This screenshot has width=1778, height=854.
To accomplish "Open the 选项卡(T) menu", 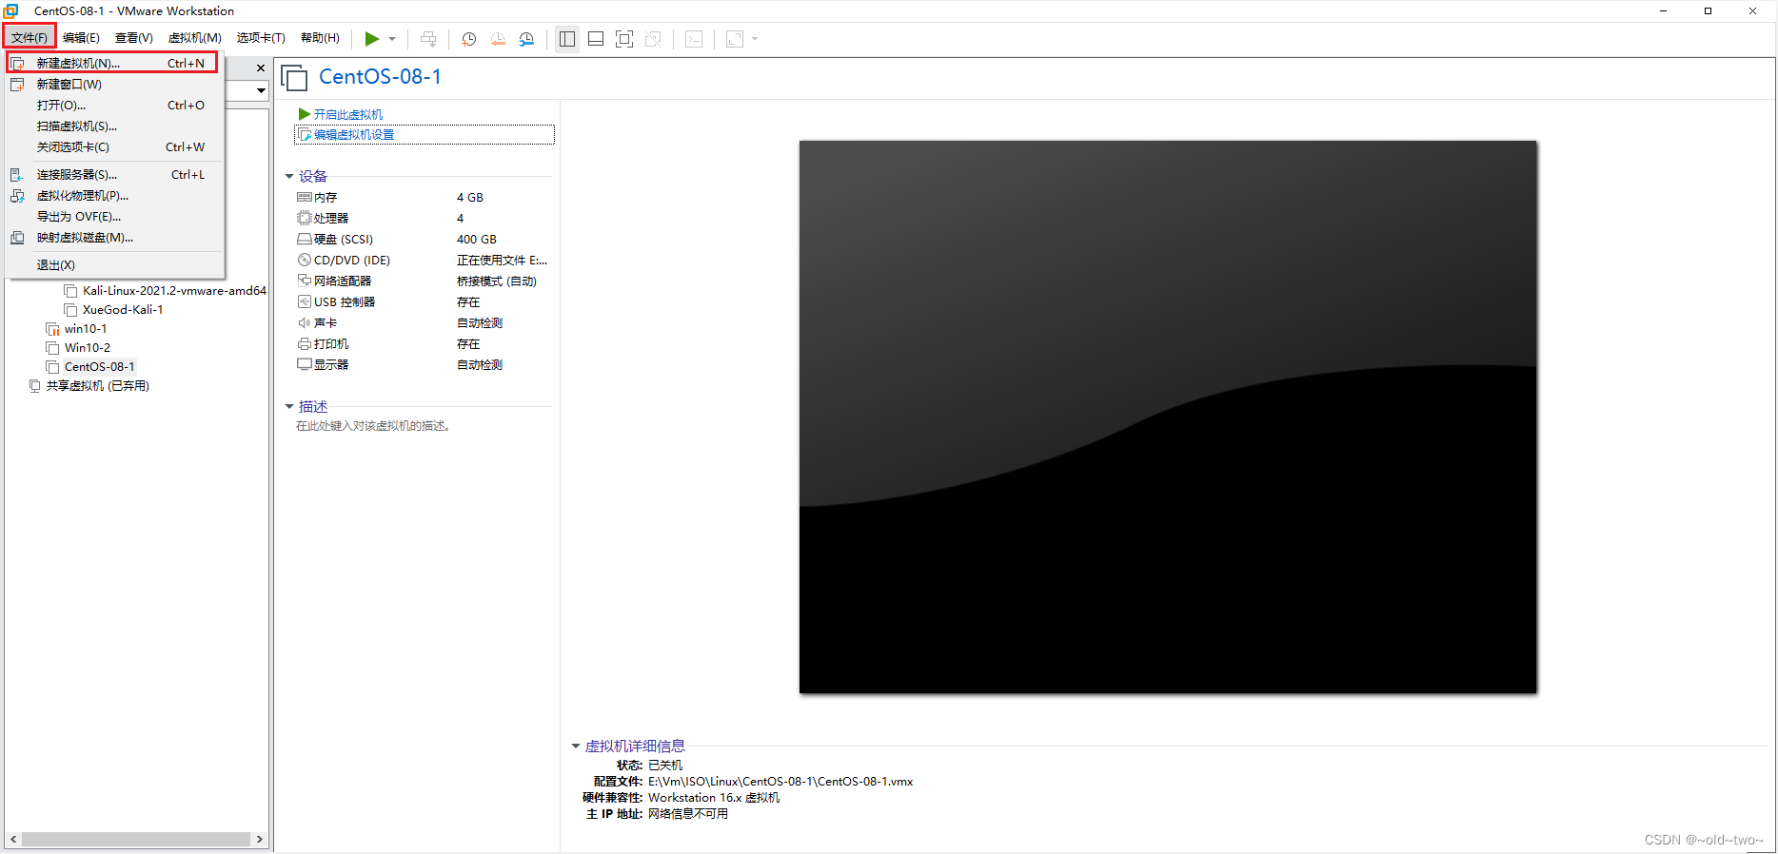I will tap(261, 37).
